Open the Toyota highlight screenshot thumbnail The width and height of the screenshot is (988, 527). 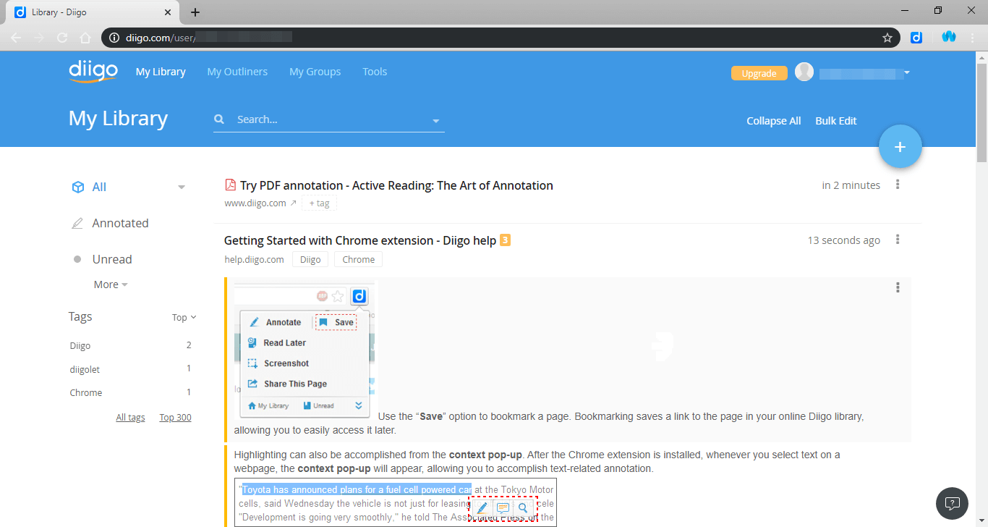pyautogui.click(x=396, y=502)
